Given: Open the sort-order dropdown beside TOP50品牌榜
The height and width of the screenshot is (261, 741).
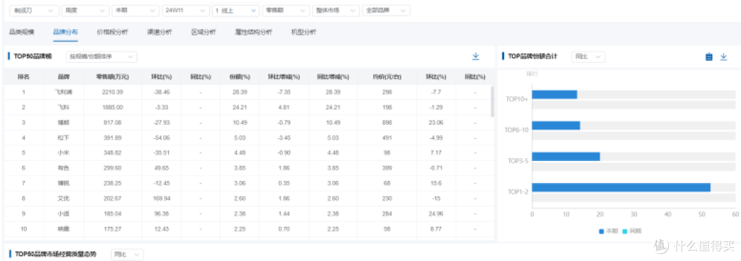Looking at the screenshot, I should click(101, 57).
